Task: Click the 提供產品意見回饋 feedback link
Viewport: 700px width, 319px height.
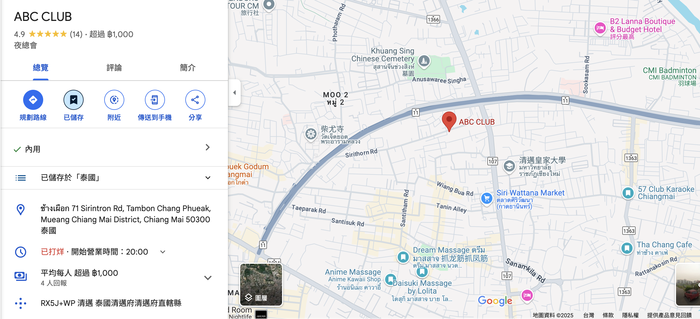Action: pyautogui.click(x=669, y=315)
